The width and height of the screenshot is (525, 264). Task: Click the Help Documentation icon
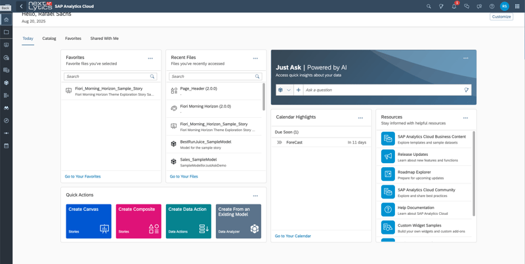click(388, 210)
